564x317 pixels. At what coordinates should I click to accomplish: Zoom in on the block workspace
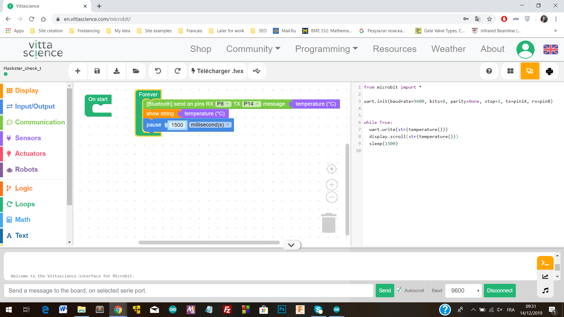point(331,185)
